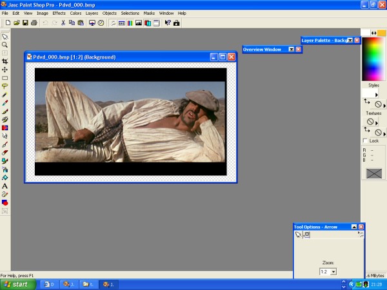Viewport: 387px width, 290px height.
Task: Expand the Textures flyout arrow
Action: click(377, 122)
